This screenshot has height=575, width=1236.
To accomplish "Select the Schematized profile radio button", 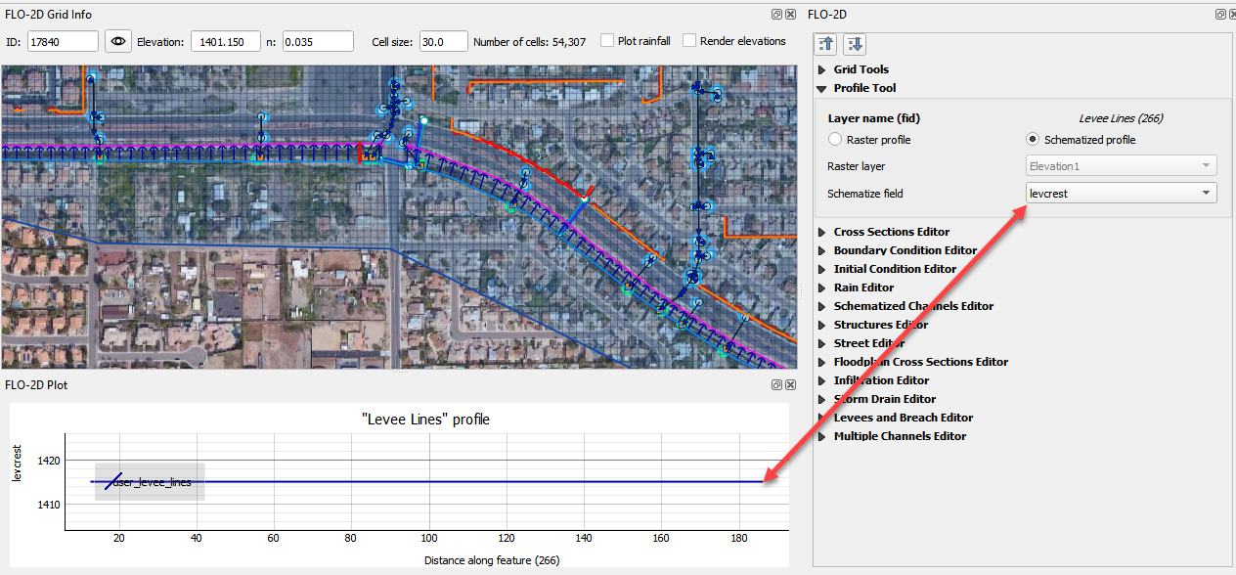I will pos(1033,140).
